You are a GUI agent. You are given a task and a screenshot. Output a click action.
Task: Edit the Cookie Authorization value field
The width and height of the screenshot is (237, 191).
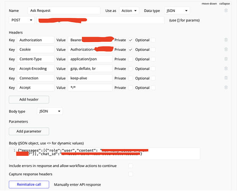tap(90, 50)
